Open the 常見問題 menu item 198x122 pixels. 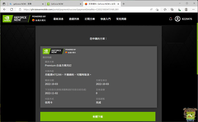[121, 19]
